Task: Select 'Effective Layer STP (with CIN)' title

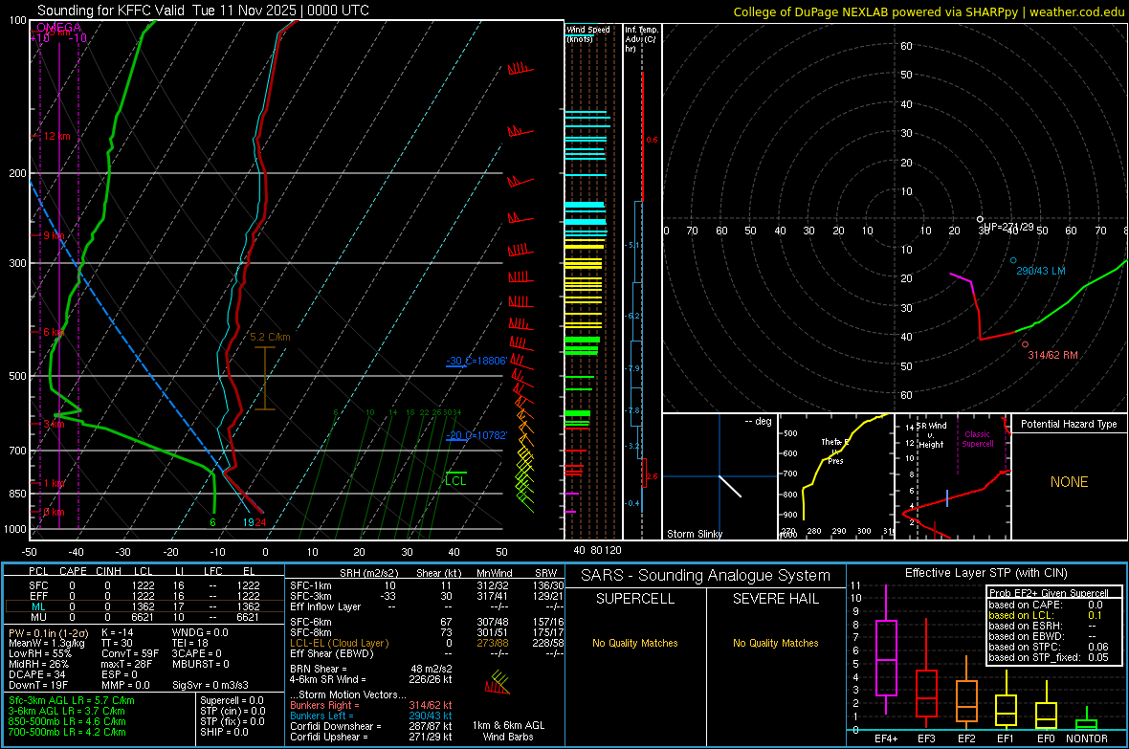Action: [x=985, y=573]
